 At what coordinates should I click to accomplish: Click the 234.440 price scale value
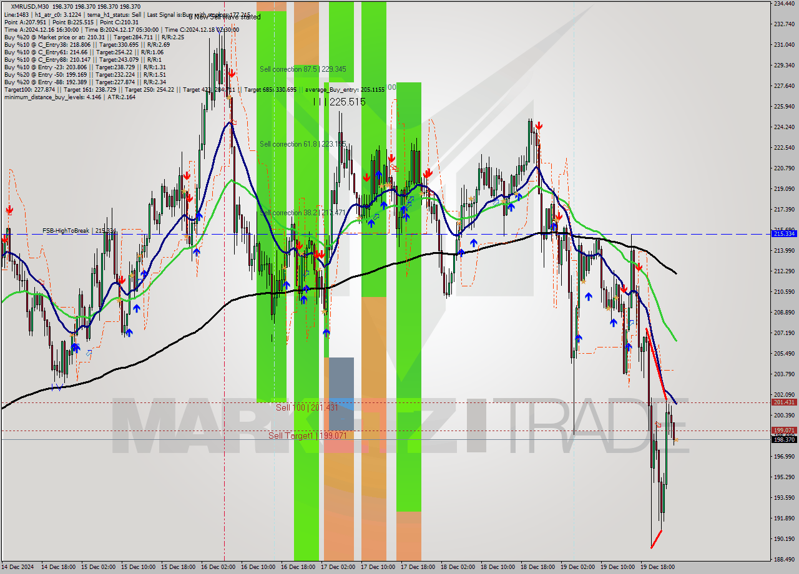click(x=784, y=4)
